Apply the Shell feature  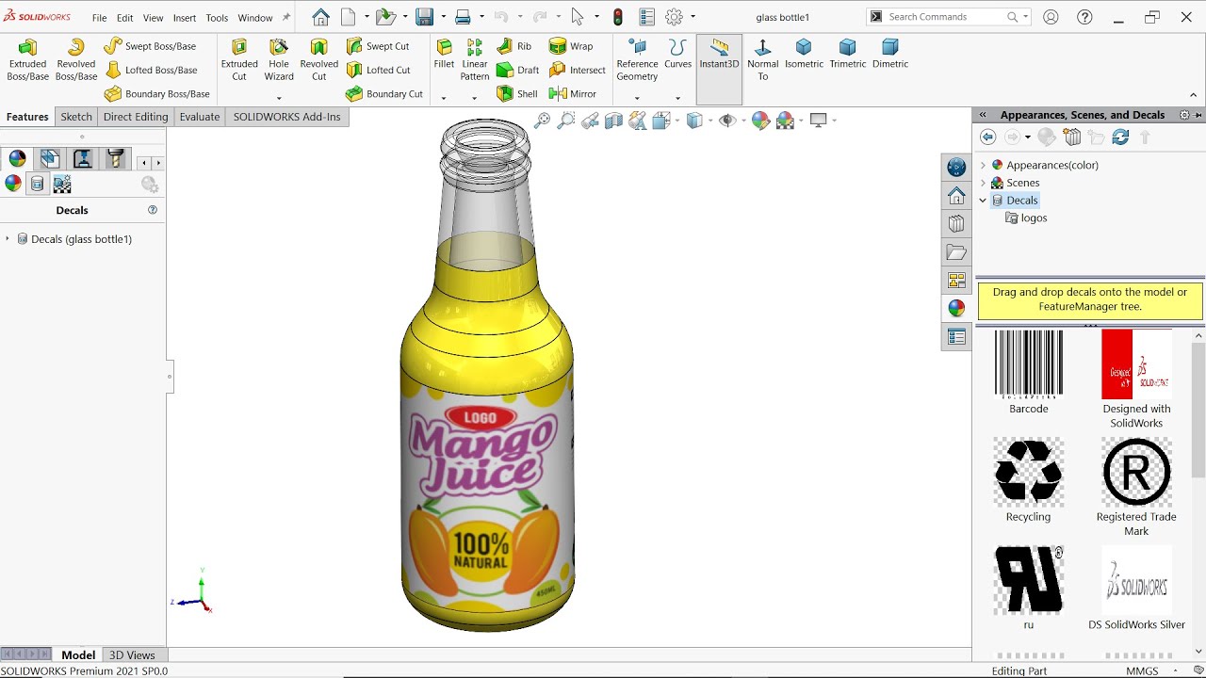(x=516, y=93)
